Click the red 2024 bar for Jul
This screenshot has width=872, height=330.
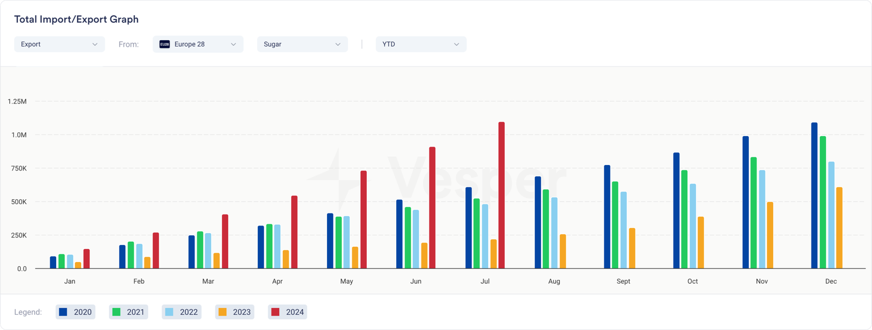tap(501, 195)
